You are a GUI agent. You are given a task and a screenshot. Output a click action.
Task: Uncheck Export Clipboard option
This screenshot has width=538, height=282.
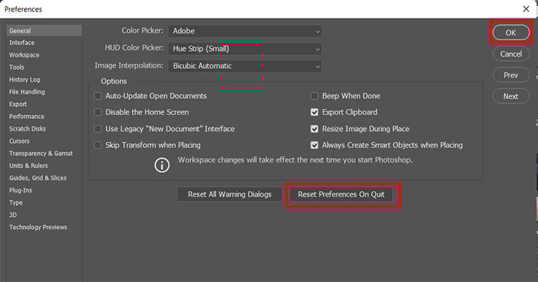[314, 112]
